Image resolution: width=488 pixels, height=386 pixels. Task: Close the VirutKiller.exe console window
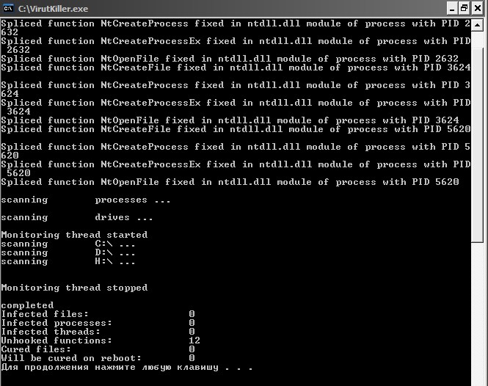coord(476,8)
